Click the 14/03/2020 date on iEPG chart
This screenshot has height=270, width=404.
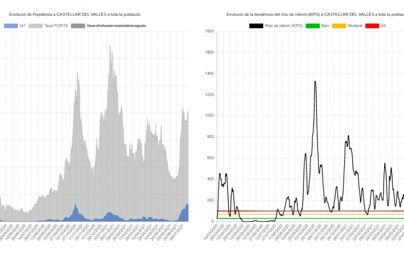click(211, 232)
